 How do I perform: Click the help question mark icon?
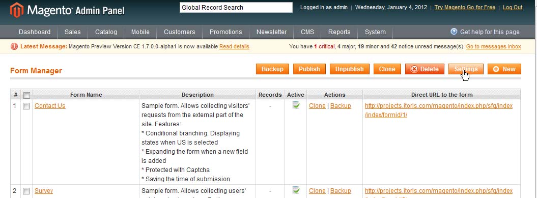(454, 32)
